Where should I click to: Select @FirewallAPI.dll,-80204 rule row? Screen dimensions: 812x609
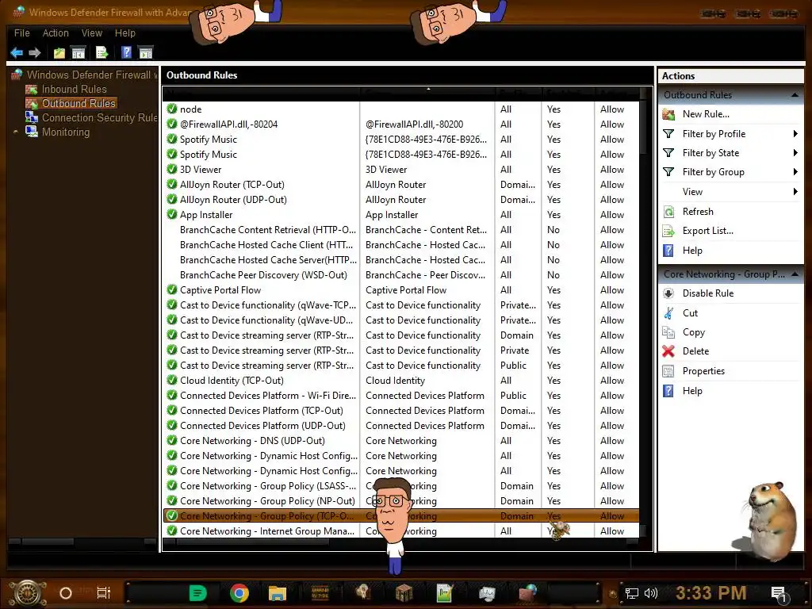click(400, 124)
